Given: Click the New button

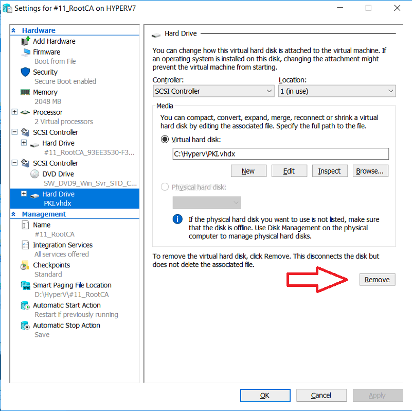Looking at the screenshot, I should (x=248, y=171).
